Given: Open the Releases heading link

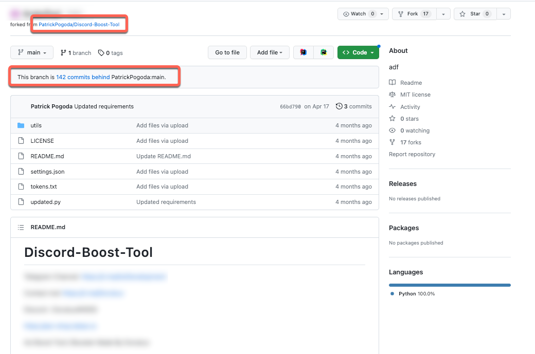Looking at the screenshot, I should pos(403,183).
